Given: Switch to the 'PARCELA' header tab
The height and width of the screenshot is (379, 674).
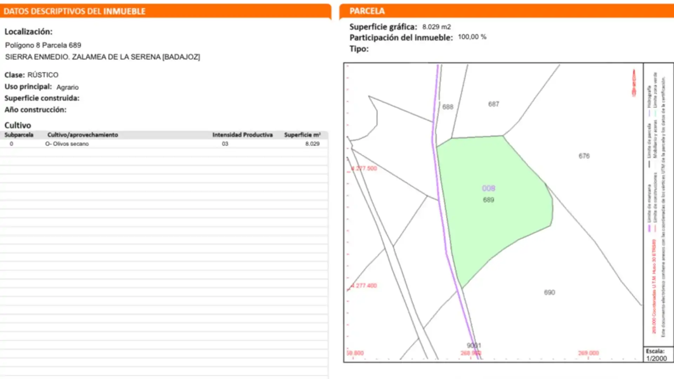Looking at the screenshot, I should (x=366, y=11).
